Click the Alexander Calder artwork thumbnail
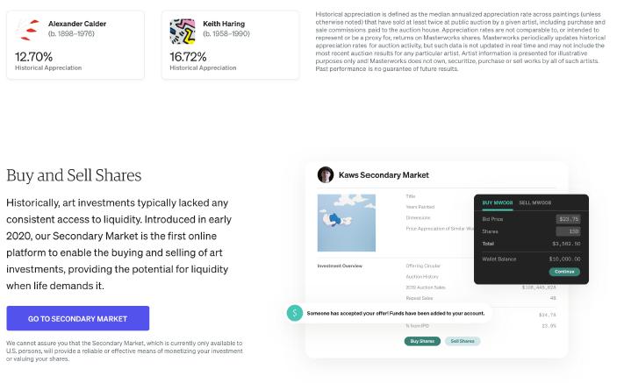Image resolution: width=624 pixels, height=383 pixels. [x=27, y=32]
